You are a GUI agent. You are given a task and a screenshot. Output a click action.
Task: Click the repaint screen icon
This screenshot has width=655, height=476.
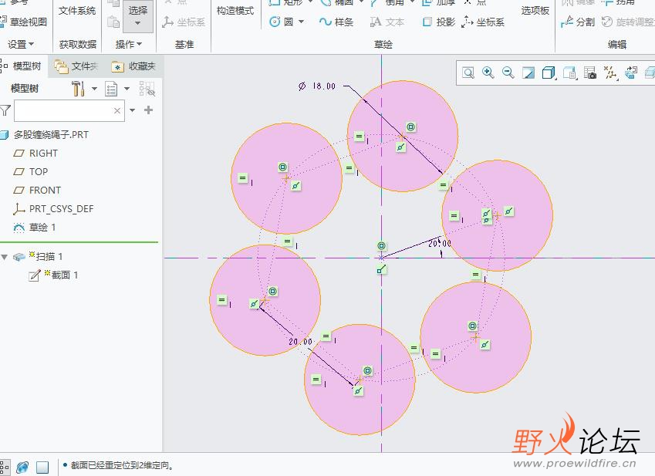[528, 73]
